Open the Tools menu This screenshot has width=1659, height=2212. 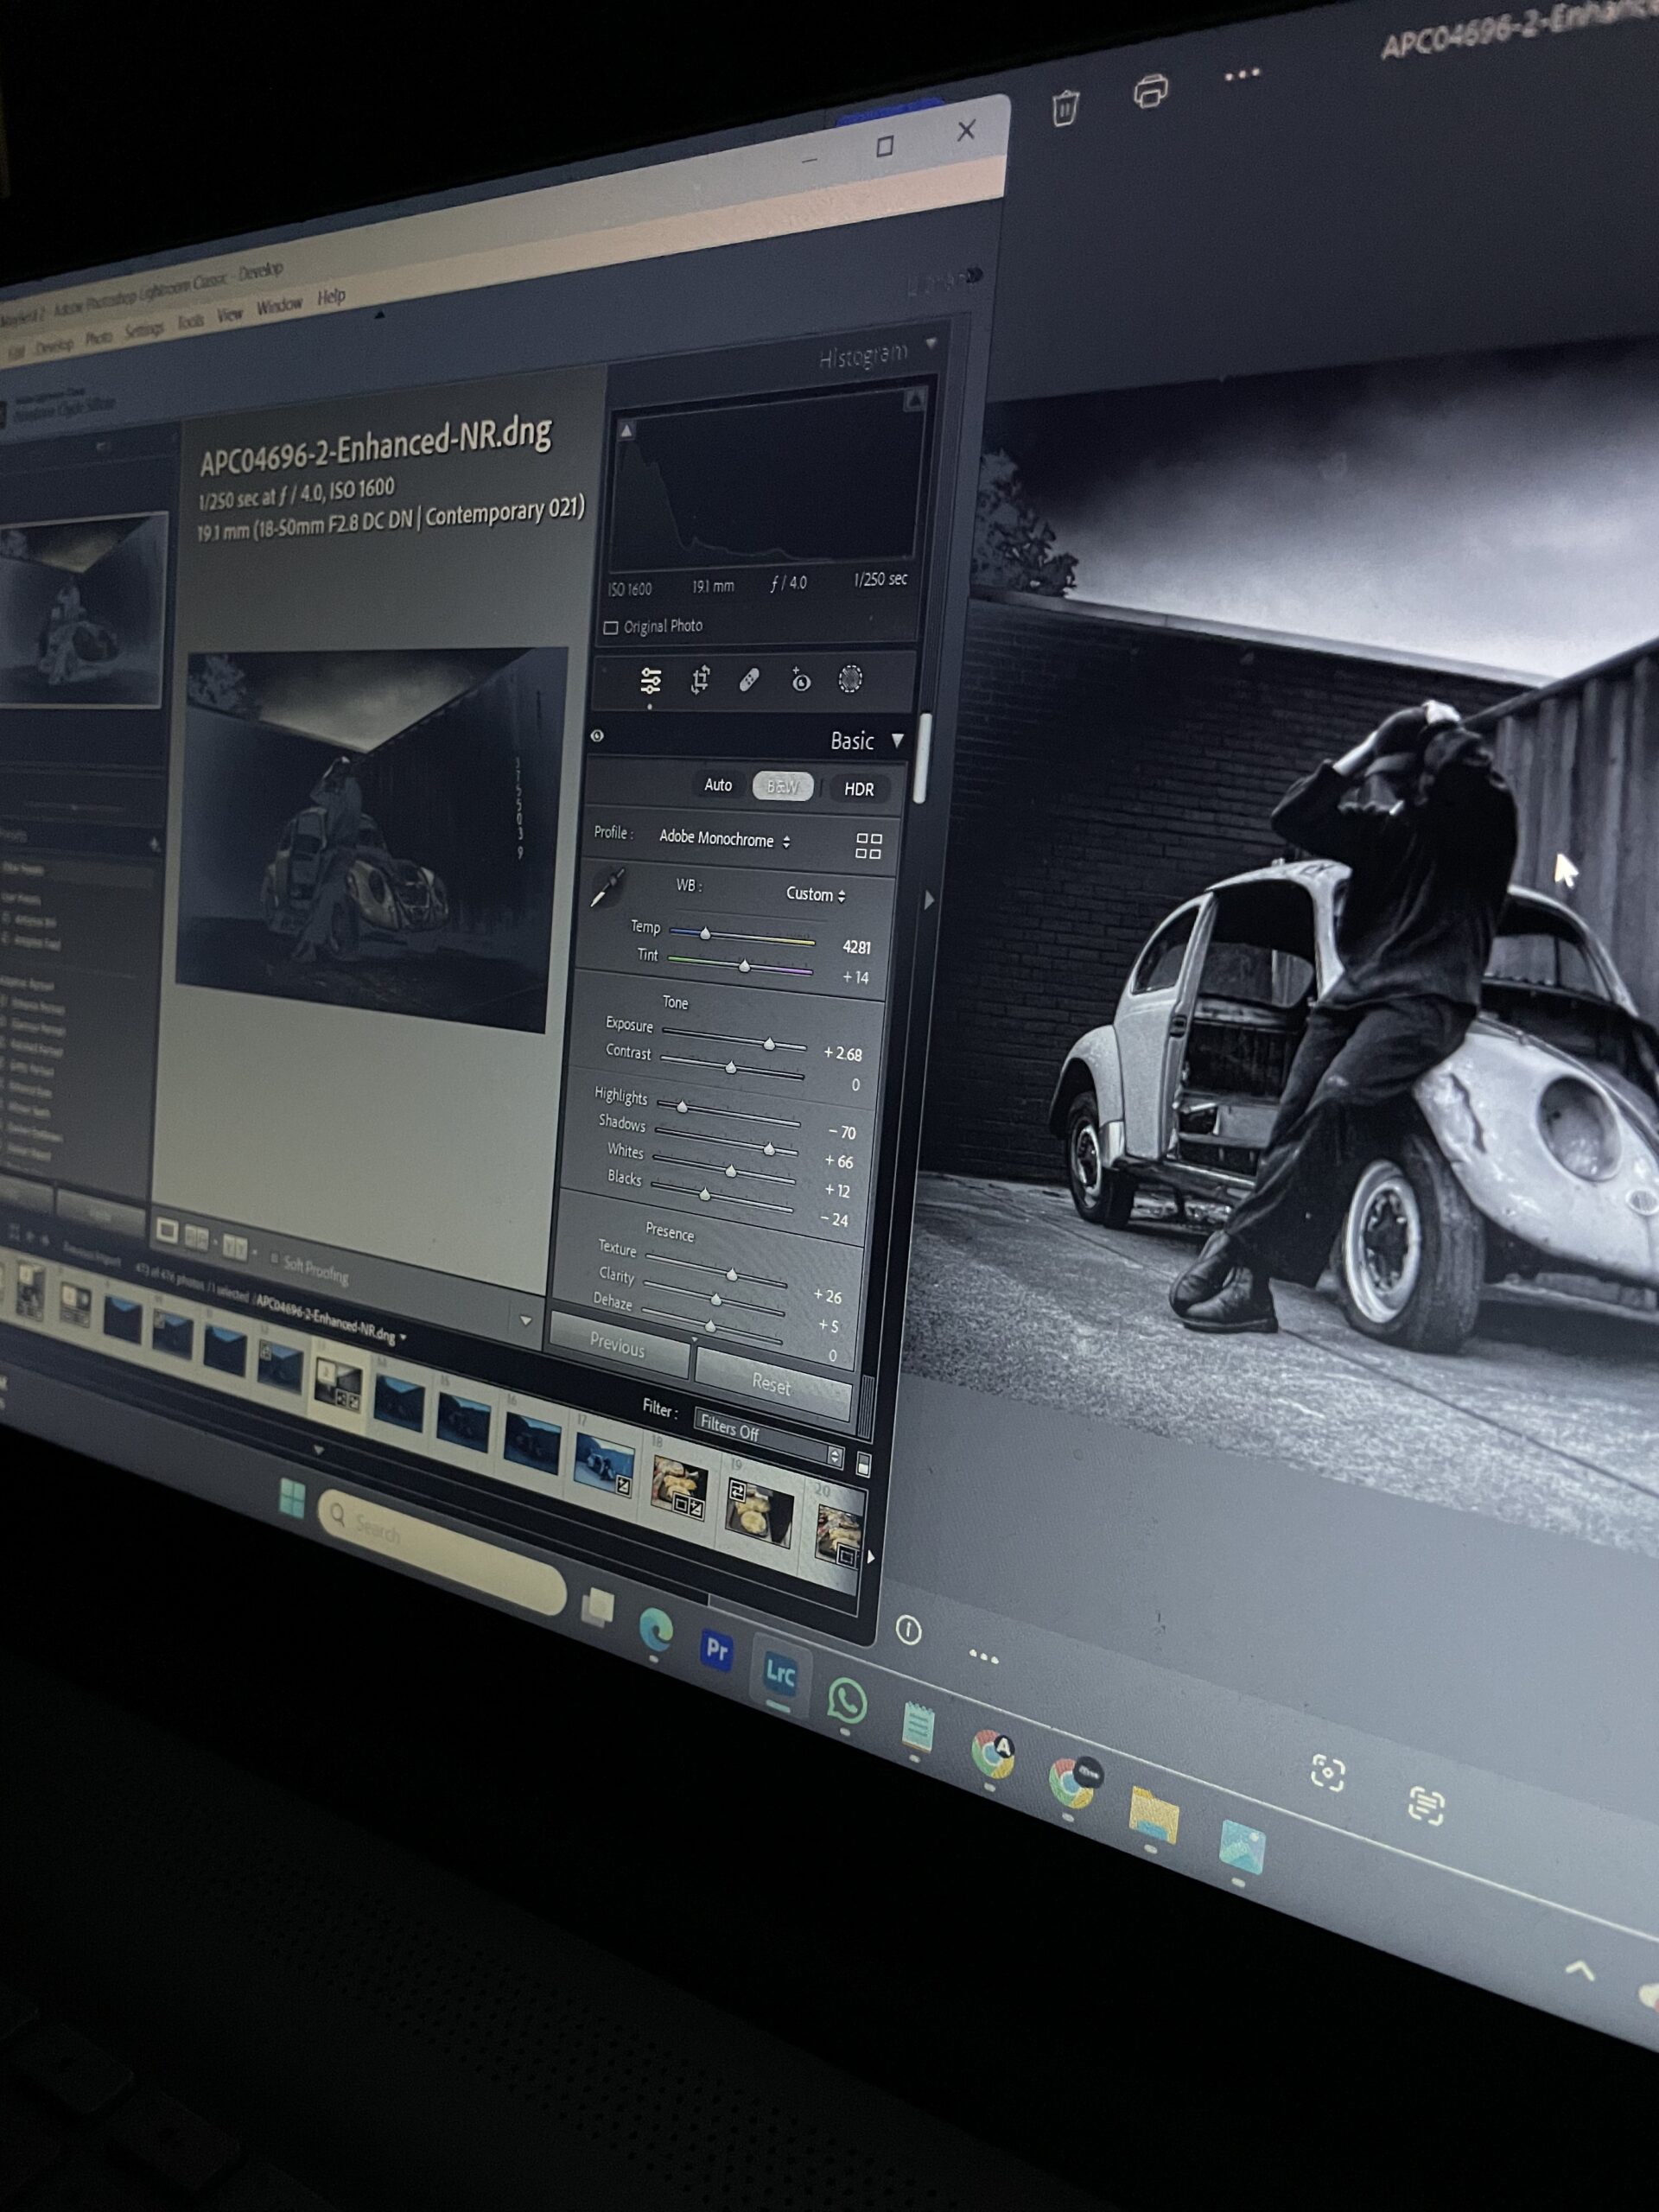click(x=190, y=321)
